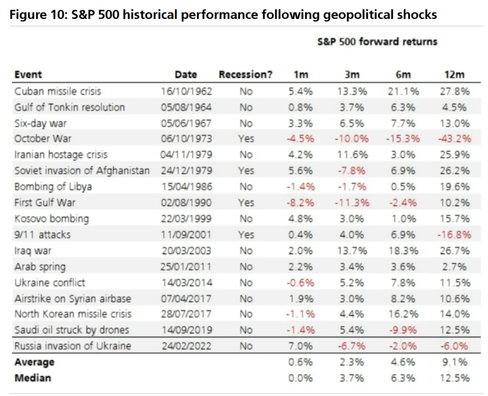Select the Cuban missile crisis row label

pyautogui.click(x=58, y=91)
